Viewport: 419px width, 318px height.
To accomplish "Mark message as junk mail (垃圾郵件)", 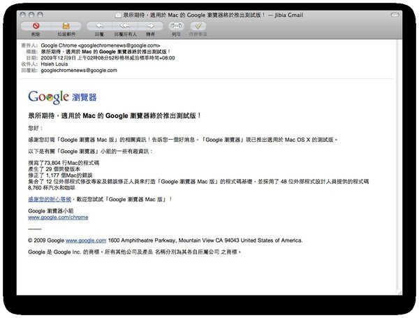I will [66, 26].
